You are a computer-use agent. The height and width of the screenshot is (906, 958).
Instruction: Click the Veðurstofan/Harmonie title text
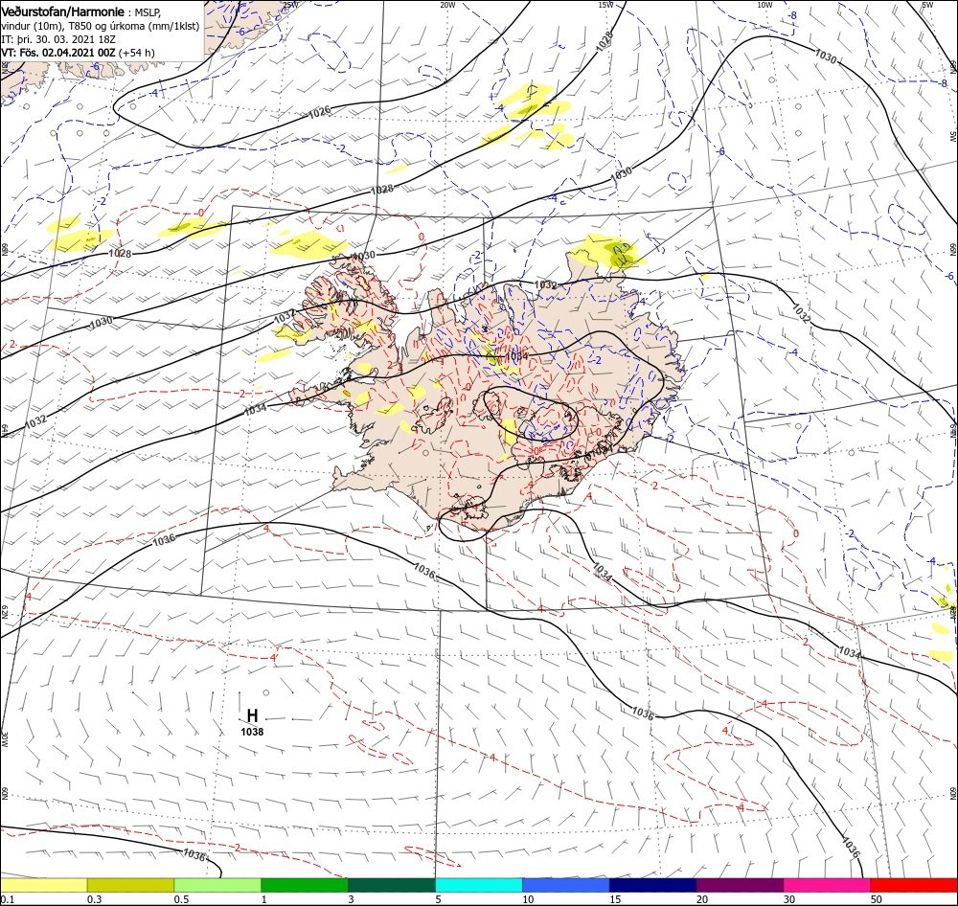63,11
